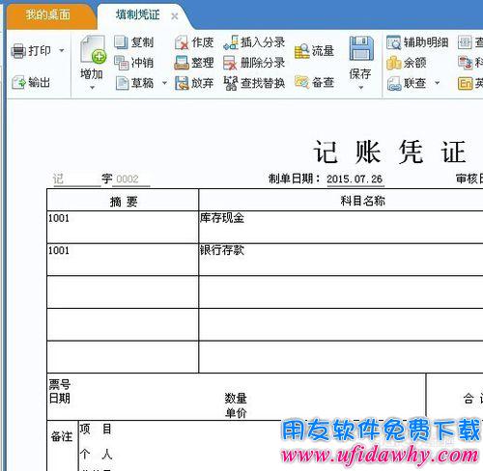
Task: Select the 填制凭证 tab
Action: [x=138, y=14]
